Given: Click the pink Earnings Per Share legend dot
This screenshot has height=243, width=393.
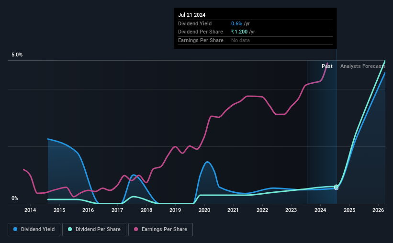Looking at the screenshot, I should point(136,229).
